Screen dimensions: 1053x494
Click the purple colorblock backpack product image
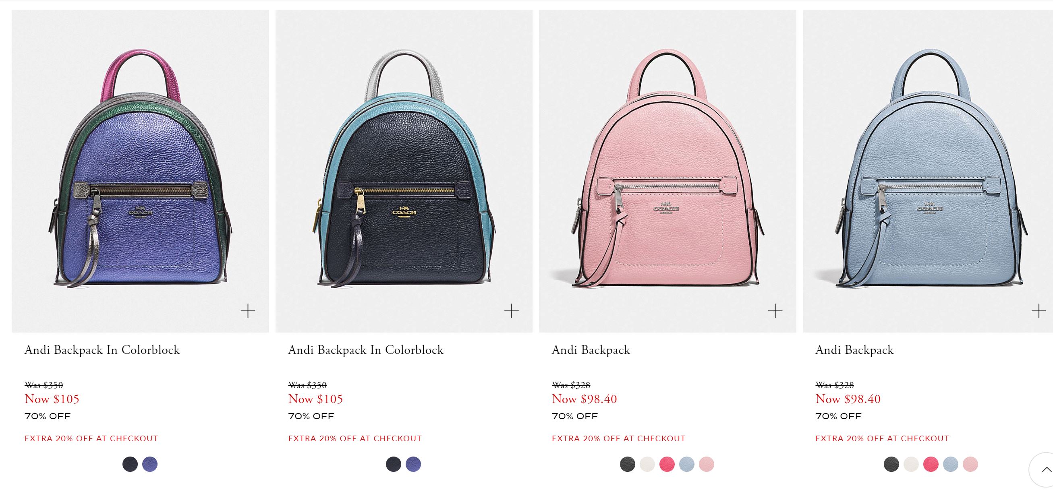coord(140,171)
